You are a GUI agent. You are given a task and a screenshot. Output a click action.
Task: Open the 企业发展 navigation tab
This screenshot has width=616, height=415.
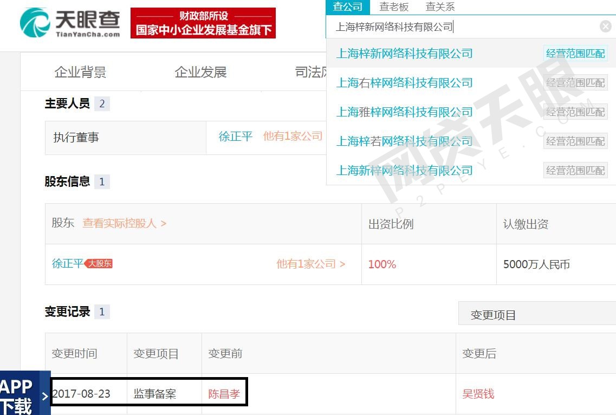pyautogui.click(x=201, y=72)
